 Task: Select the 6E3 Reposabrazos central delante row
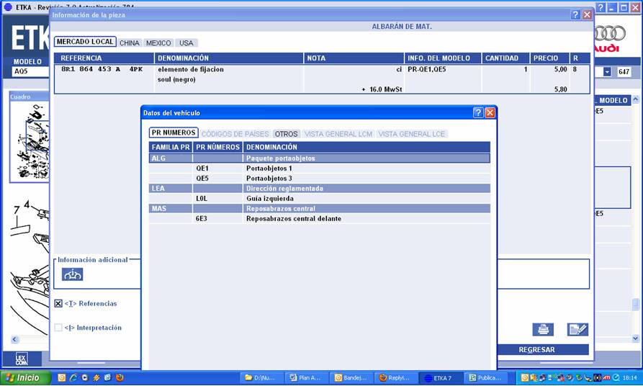[320, 219]
